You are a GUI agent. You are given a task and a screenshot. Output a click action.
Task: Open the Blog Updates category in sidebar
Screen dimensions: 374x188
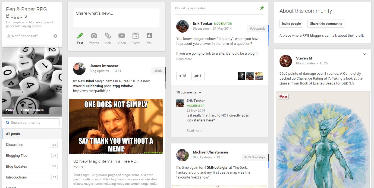(32, 167)
